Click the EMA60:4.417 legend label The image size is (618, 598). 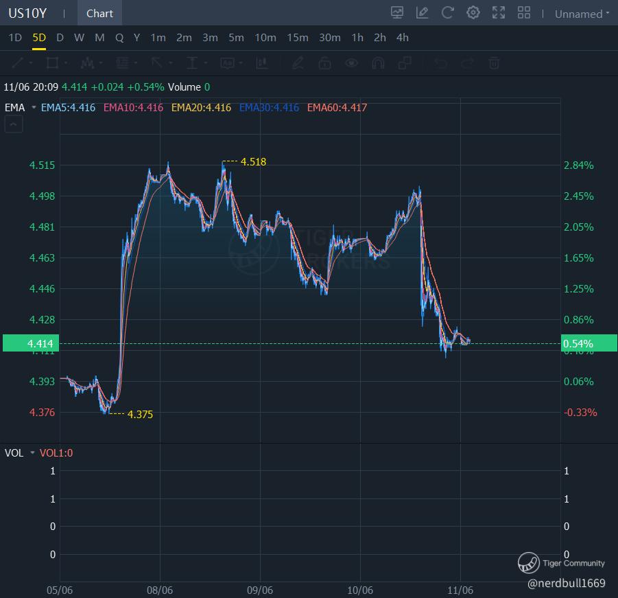point(337,107)
